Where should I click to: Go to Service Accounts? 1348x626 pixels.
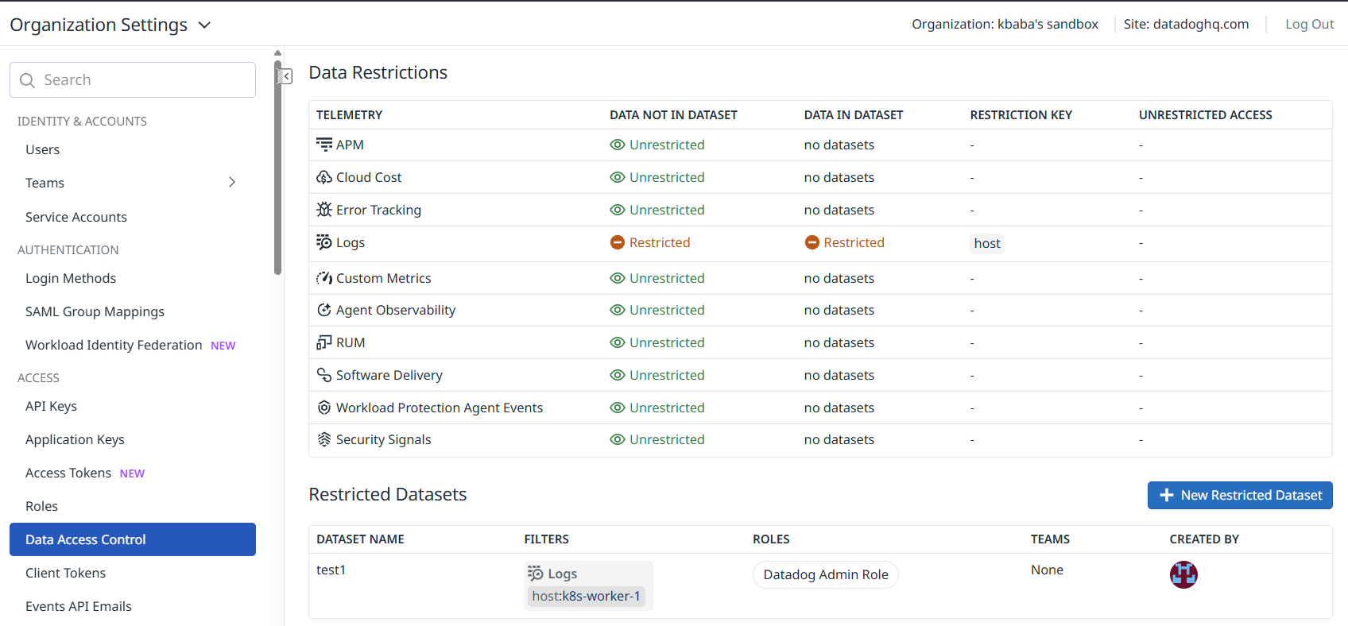(x=76, y=217)
